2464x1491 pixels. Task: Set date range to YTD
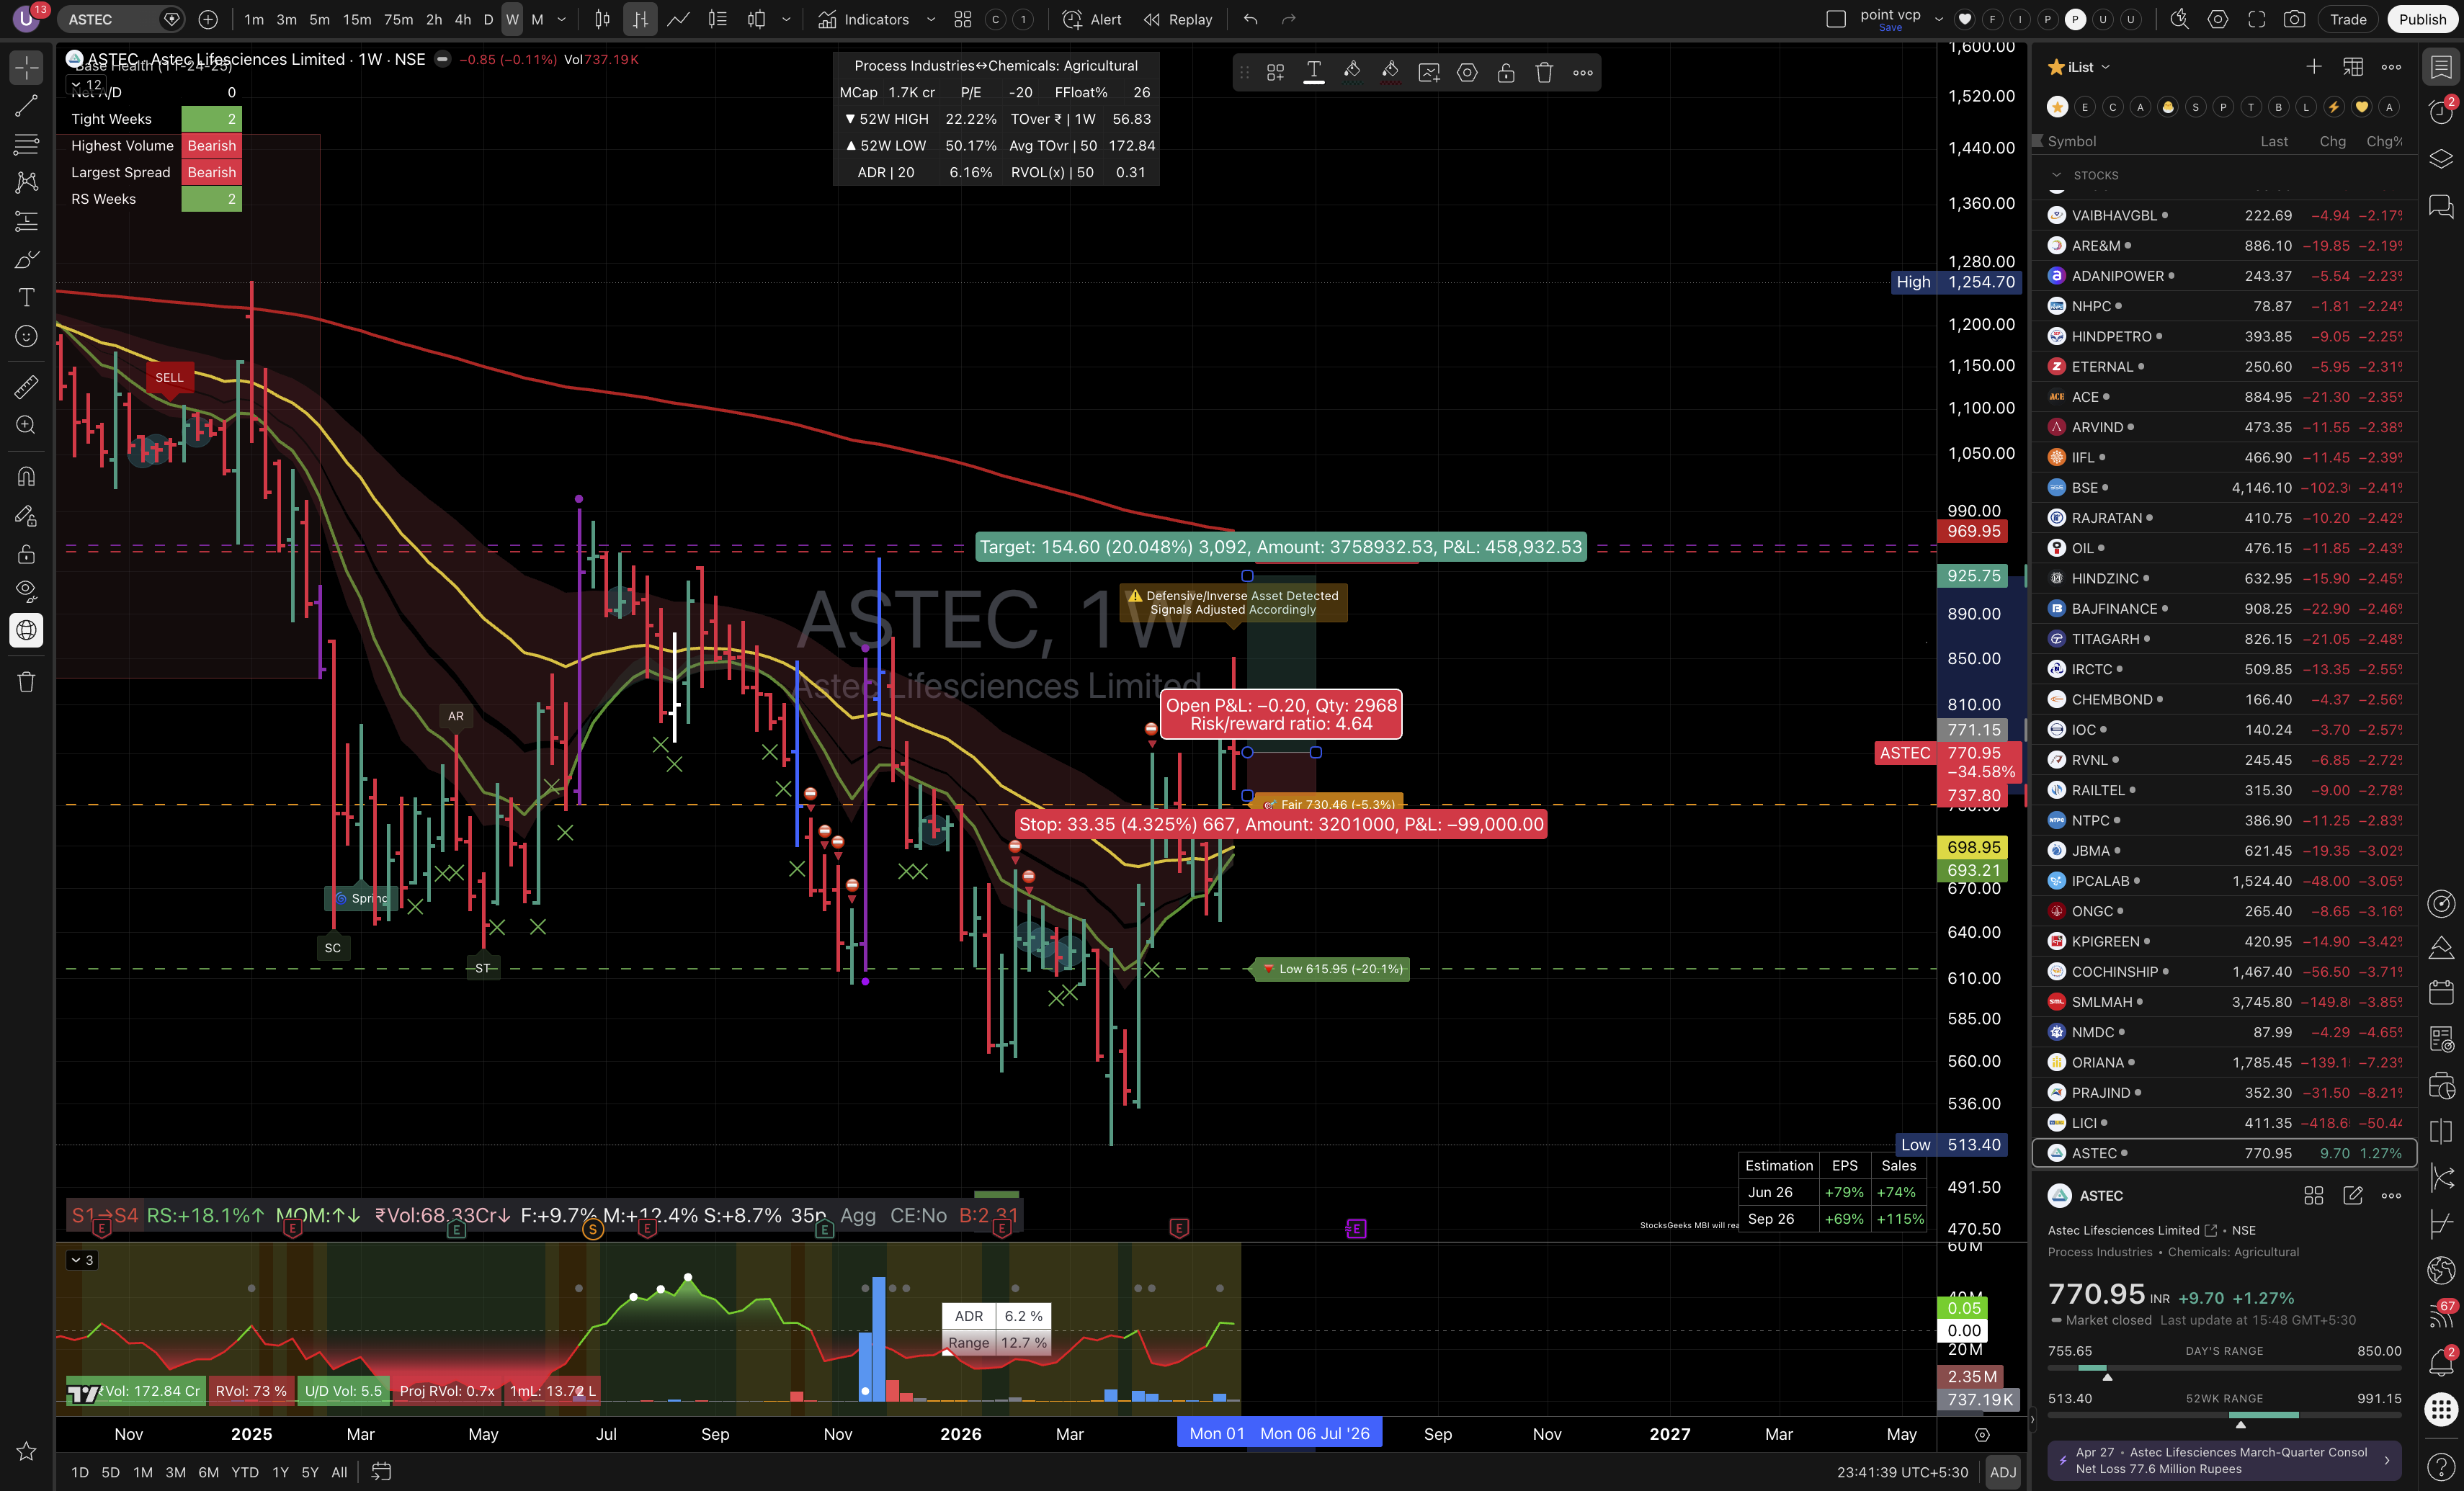click(245, 1472)
